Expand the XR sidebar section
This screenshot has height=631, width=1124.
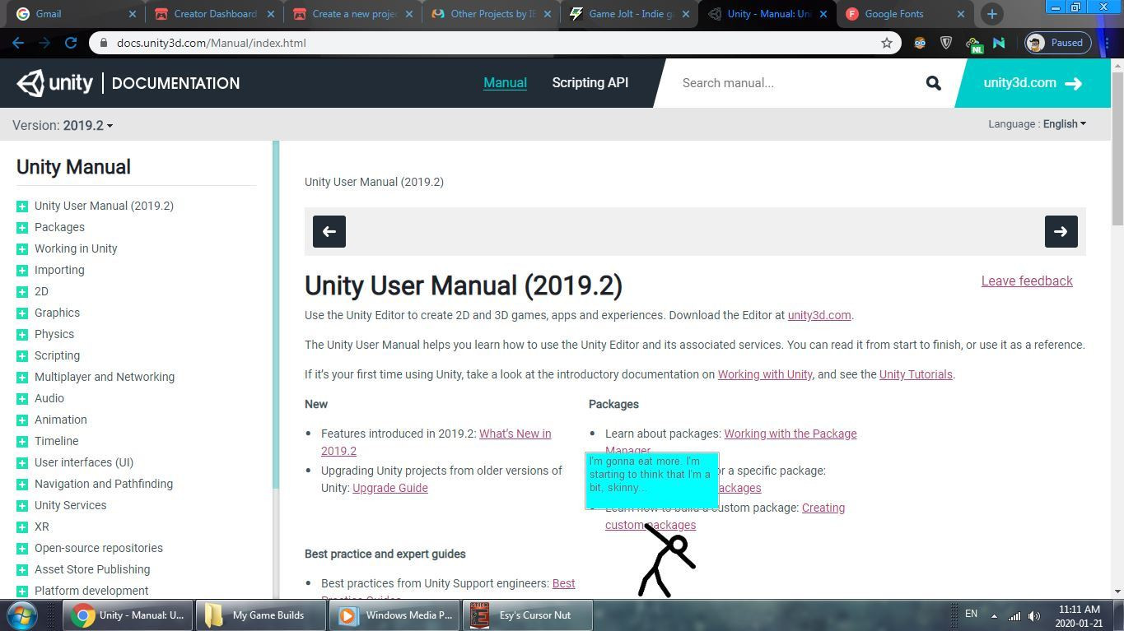pyautogui.click(x=22, y=527)
